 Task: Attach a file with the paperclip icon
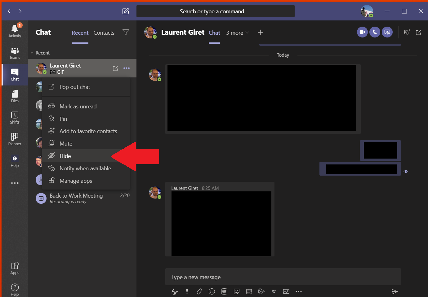[199, 291]
